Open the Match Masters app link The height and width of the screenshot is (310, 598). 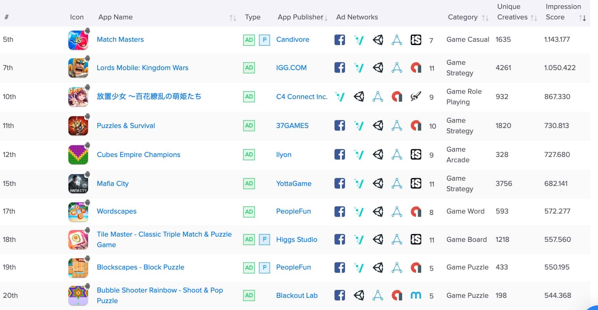[120, 39]
